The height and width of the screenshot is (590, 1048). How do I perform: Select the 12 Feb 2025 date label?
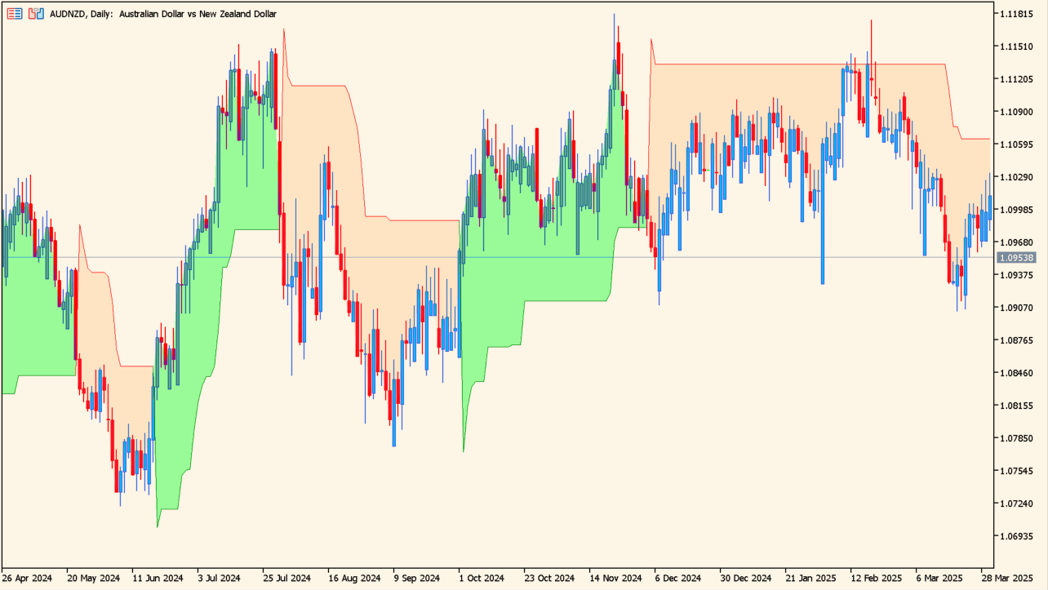pos(874,578)
